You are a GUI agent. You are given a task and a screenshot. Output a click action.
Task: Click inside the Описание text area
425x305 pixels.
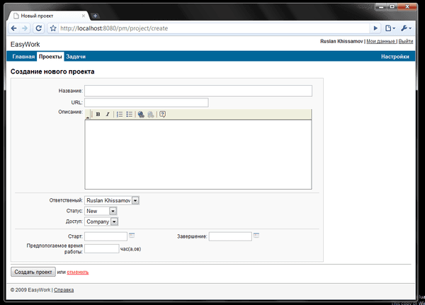coord(198,154)
